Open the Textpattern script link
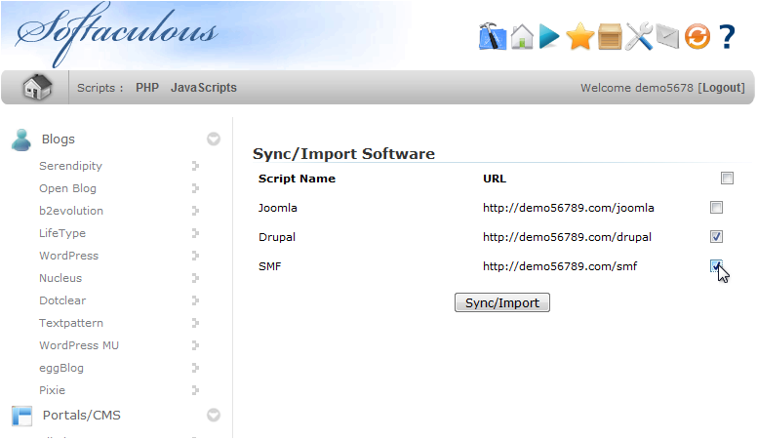This screenshot has width=757, height=439. (71, 323)
